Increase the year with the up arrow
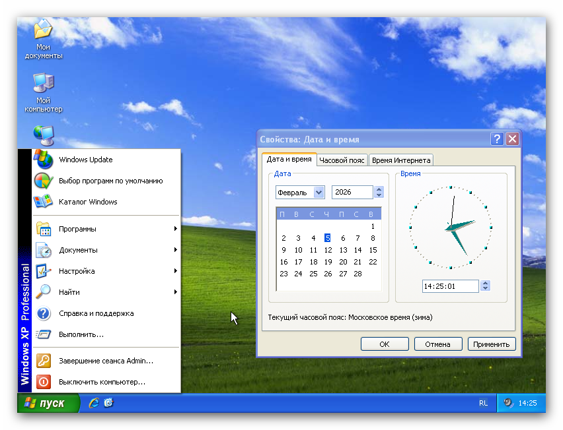 (379, 189)
